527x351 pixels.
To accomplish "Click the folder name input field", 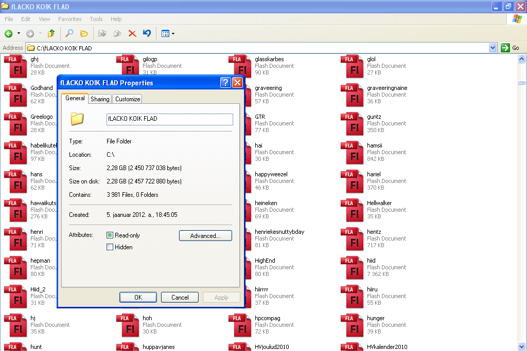I will tap(170, 119).
